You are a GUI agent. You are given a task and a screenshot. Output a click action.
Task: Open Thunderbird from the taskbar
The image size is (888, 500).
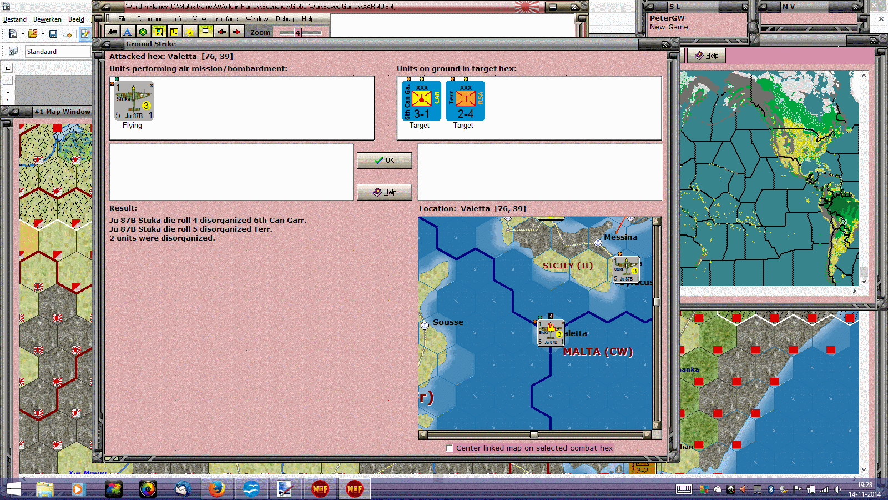(183, 489)
